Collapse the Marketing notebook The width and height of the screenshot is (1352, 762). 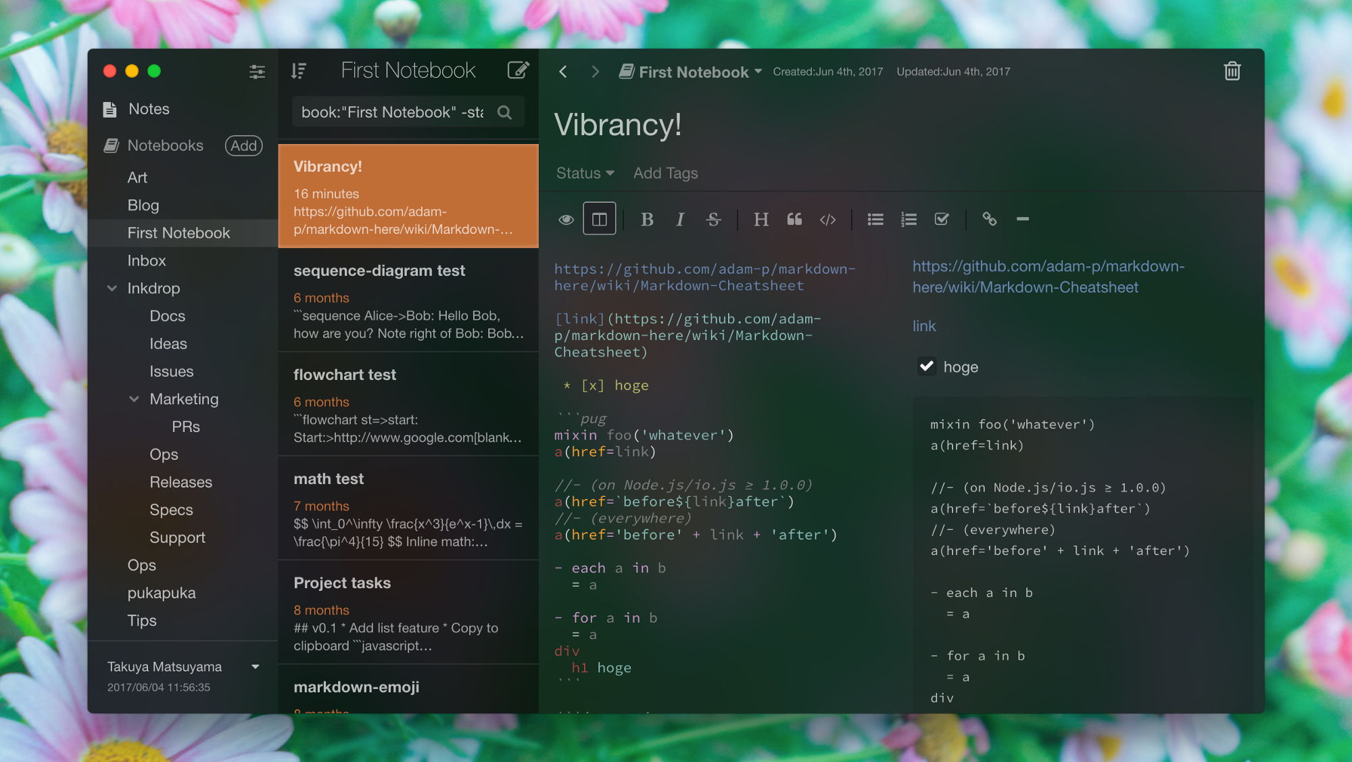click(135, 399)
